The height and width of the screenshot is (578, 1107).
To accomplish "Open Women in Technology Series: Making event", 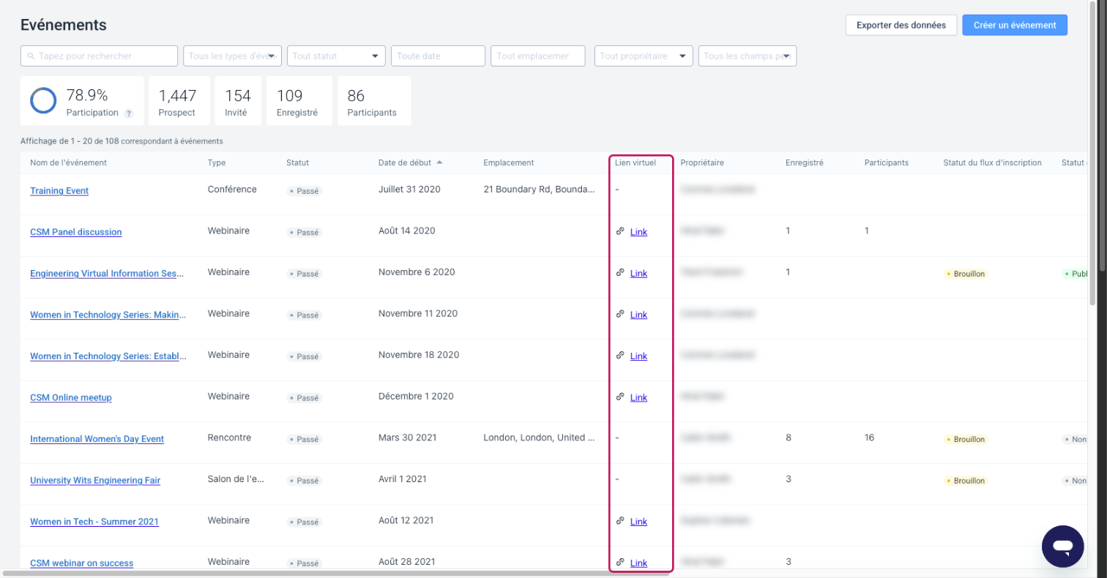I will (108, 315).
